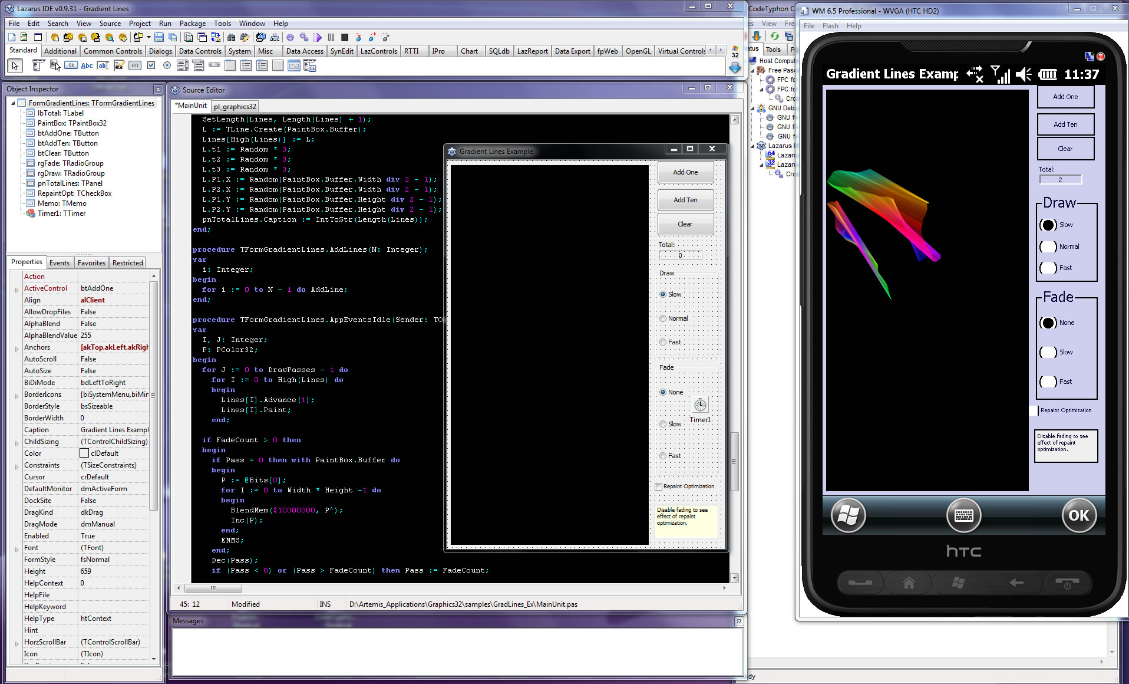Open the Project menu
1129x684 pixels.
coord(140,24)
